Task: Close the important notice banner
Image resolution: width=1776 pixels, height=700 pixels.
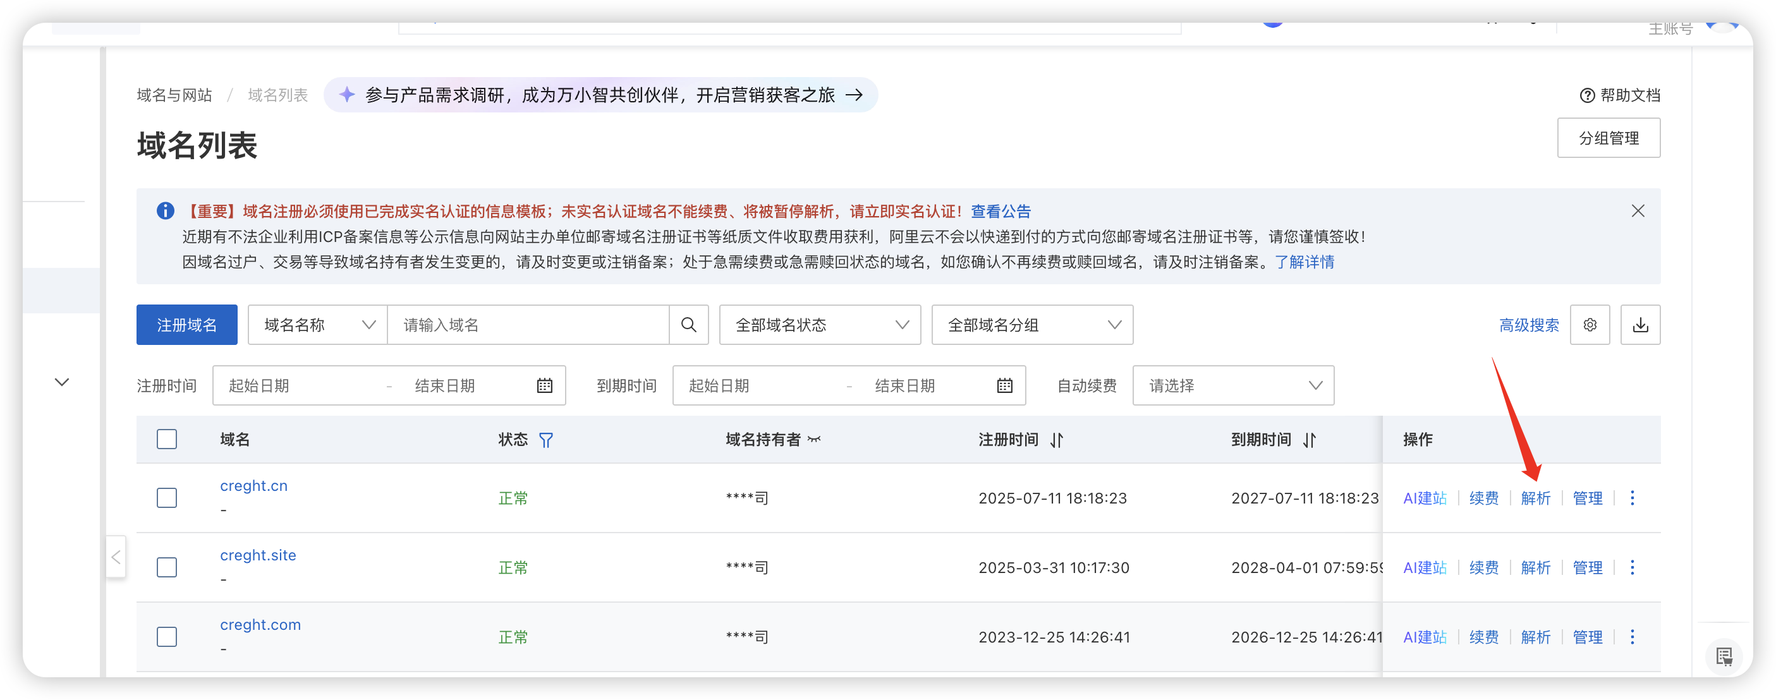Action: pyautogui.click(x=1638, y=211)
